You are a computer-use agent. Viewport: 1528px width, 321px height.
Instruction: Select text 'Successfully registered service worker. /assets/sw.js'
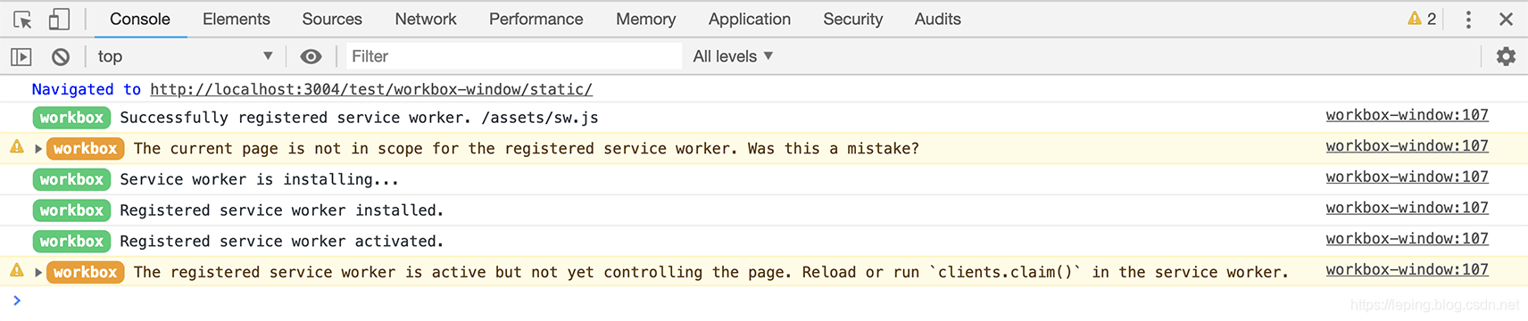[x=359, y=118]
